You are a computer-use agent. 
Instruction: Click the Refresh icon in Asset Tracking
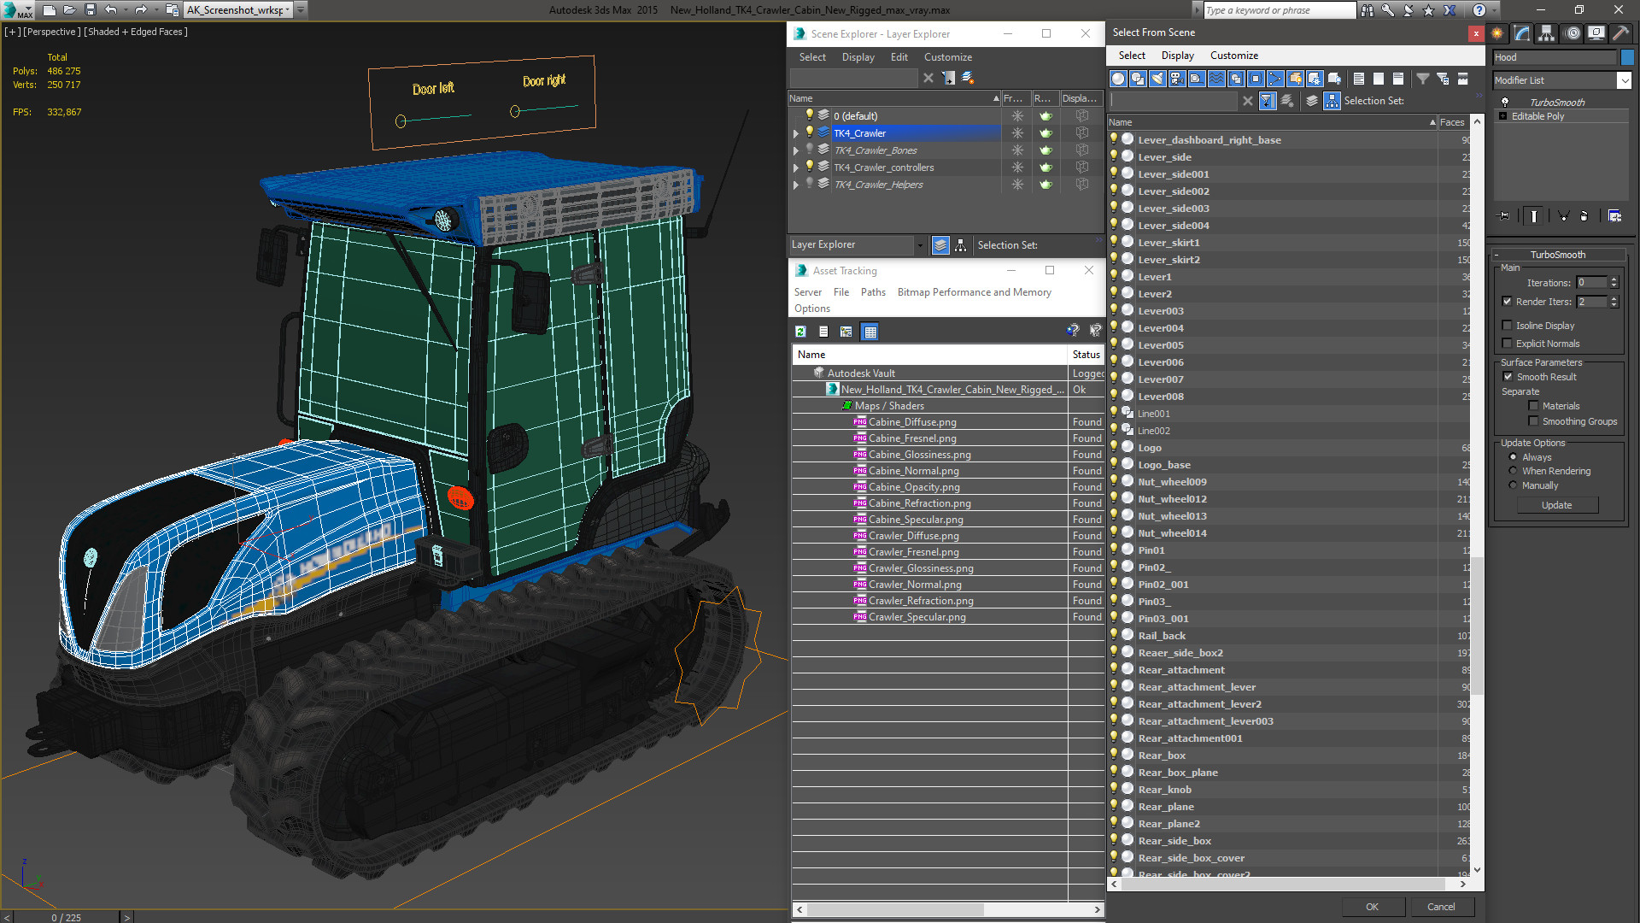[x=800, y=332]
